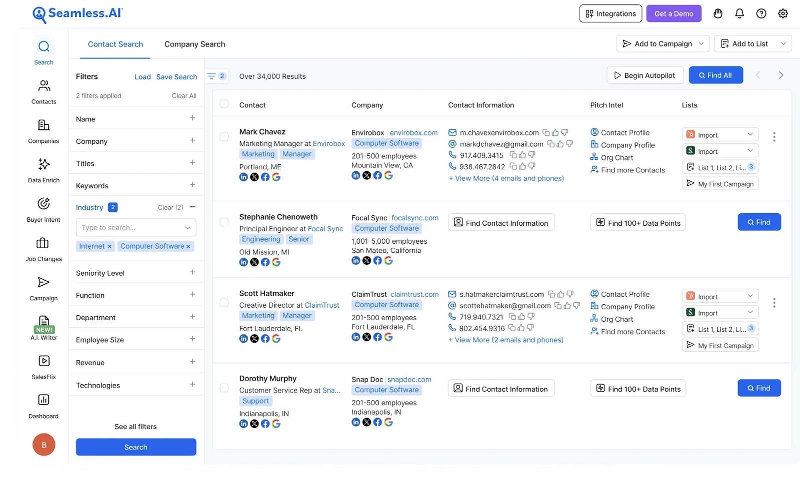Check the Stephanie Chenoweth row checkbox
This screenshot has height=483, width=800.
pos(224,222)
